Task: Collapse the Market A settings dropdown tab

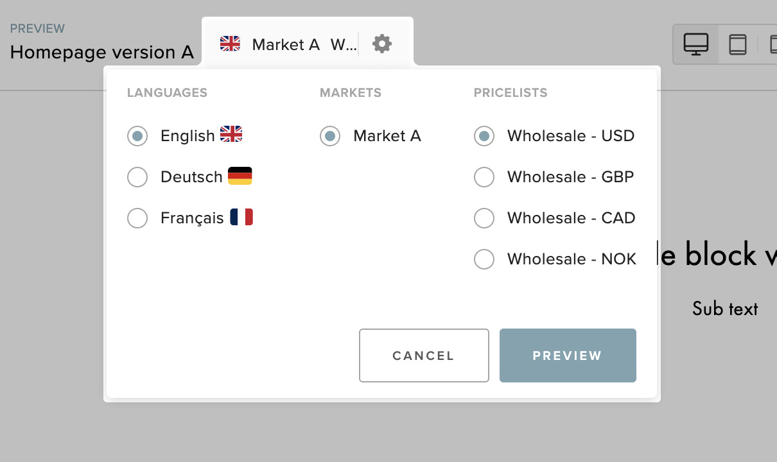Action: pyautogui.click(x=308, y=44)
